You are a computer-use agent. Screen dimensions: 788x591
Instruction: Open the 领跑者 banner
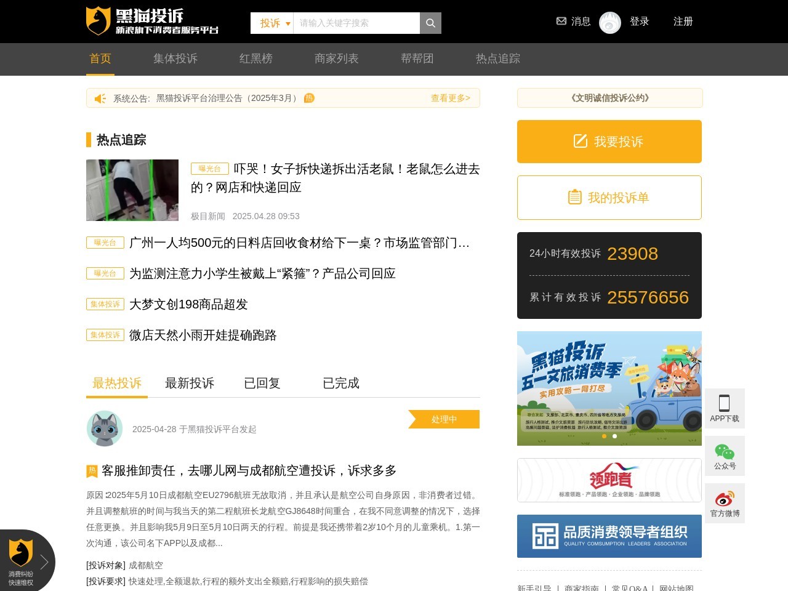[609, 480]
